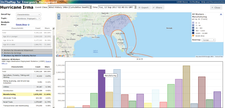Click the up arrow on panel divider
The height and width of the screenshot is (108, 225).
pos(137,59)
